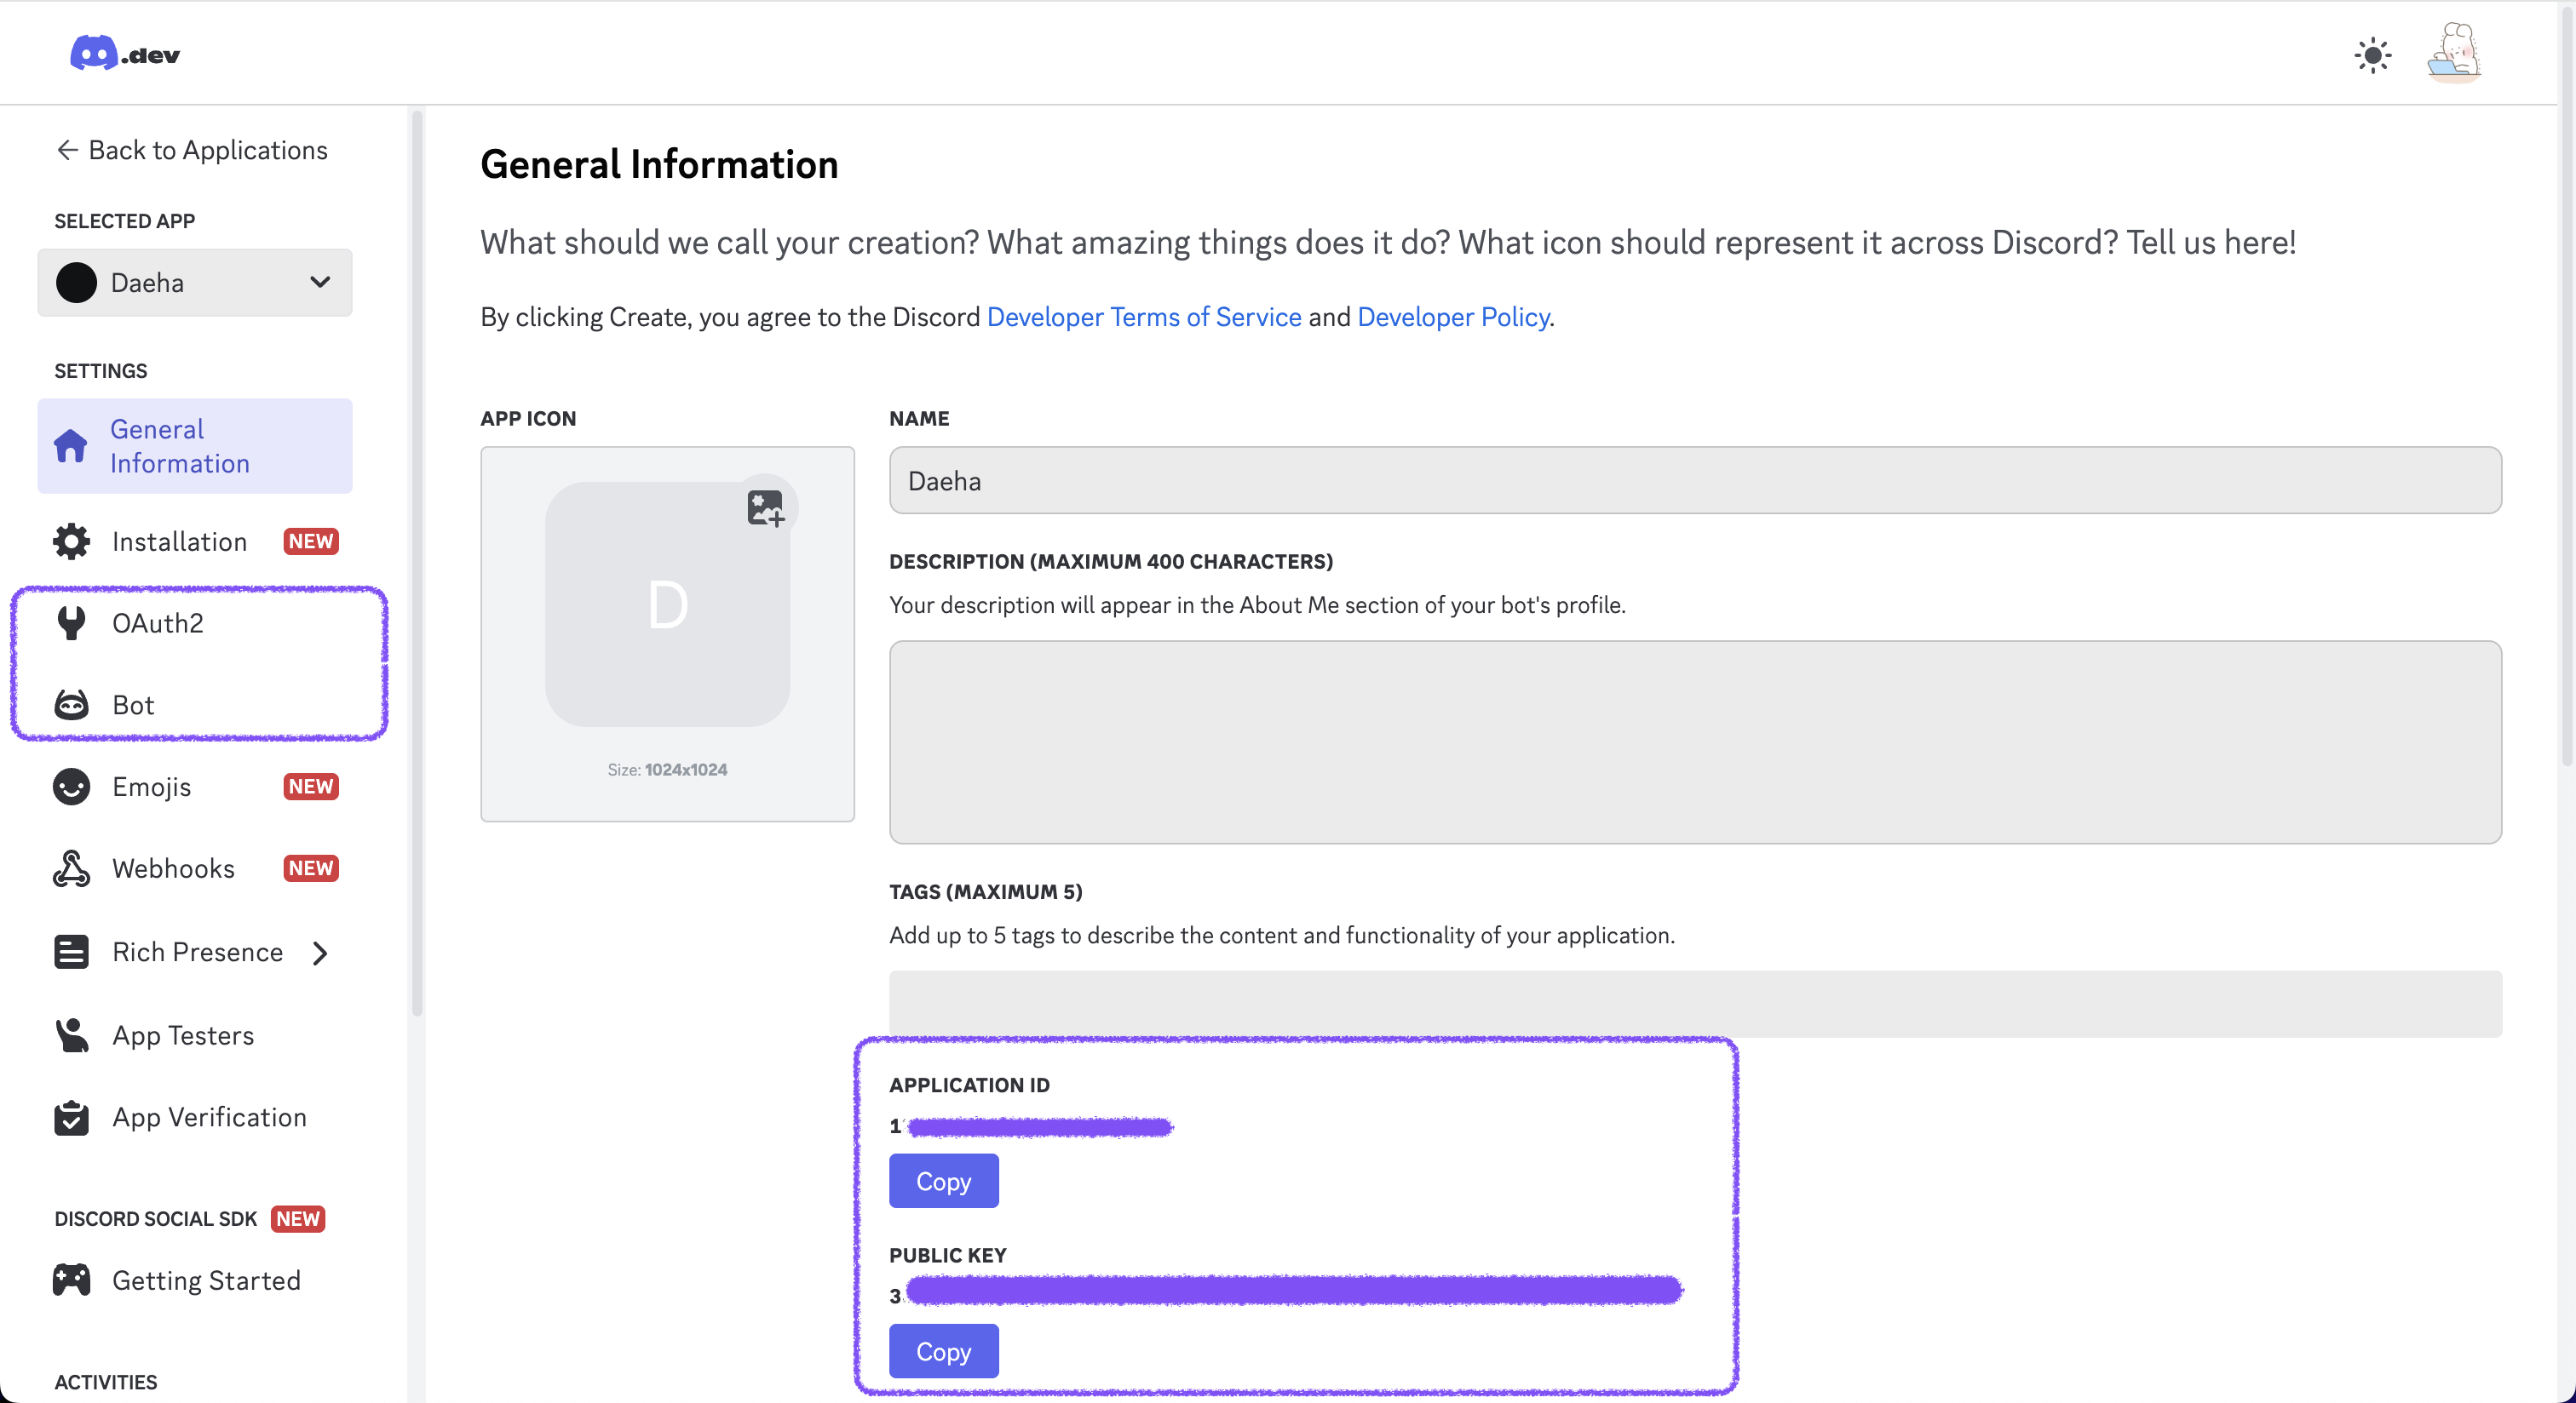
Task: Open the Webhooks page
Action: point(195,869)
